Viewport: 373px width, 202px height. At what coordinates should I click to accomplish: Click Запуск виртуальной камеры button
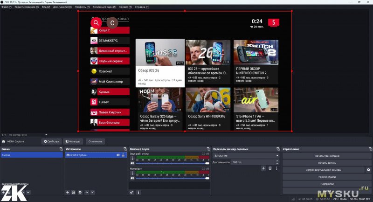(x=323, y=170)
